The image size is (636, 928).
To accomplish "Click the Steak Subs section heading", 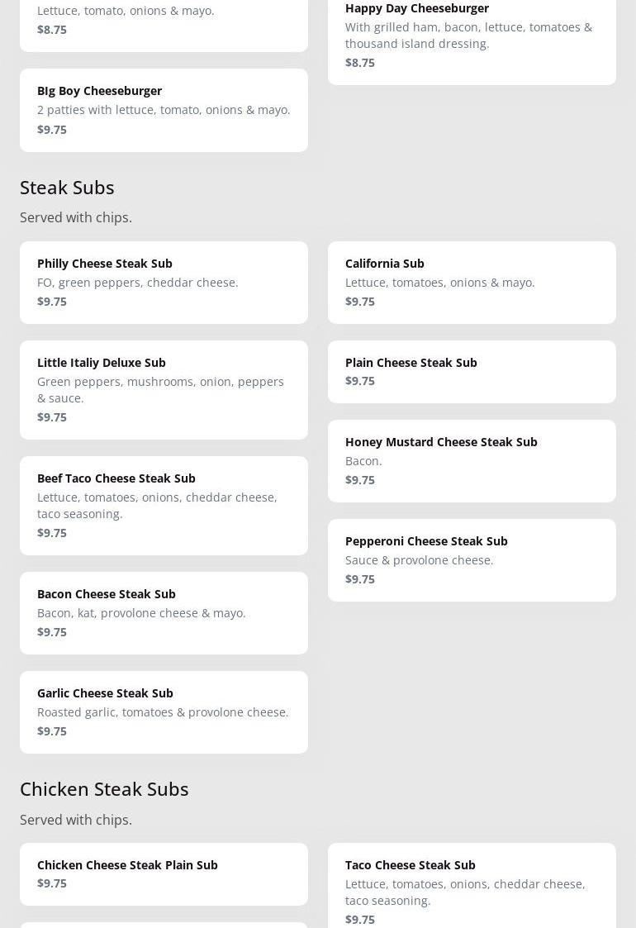I will click(x=67, y=188).
